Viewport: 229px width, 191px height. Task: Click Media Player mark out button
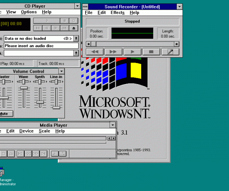pyautogui.click(x=63, y=154)
